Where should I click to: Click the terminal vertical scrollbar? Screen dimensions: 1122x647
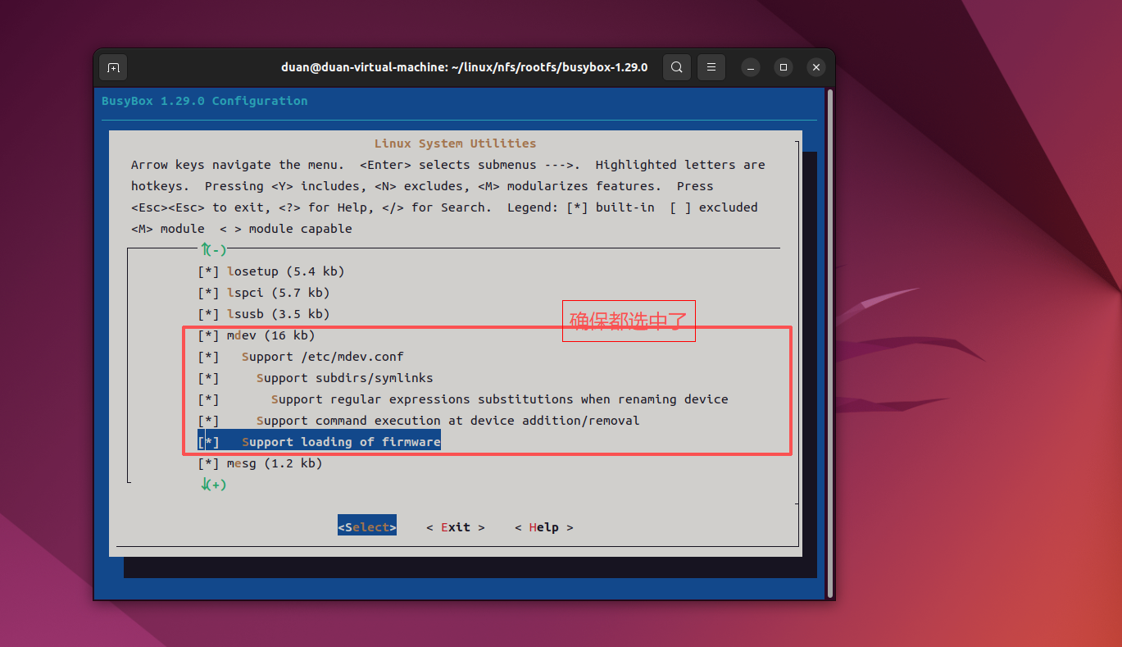tap(829, 343)
